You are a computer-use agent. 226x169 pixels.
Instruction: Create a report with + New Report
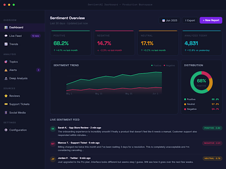point(211,20)
